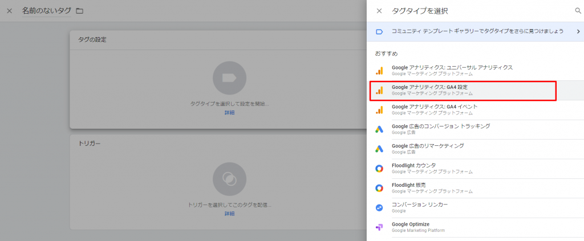This screenshot has height=241, width=584.
Task: Edit the 名前のないタグ name field
Action: 47,11
